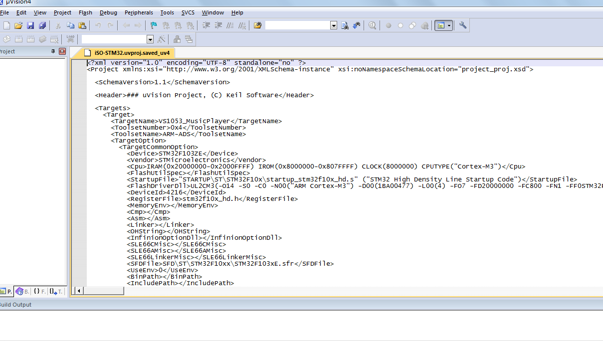The width and height of the screenshot is (603, 341).
Task: Open the Peripherals menu
Action: [139, 12]
